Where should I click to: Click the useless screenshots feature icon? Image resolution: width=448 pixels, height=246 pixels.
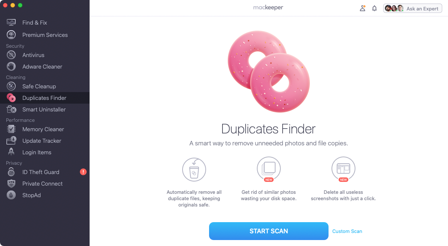(343, 169)
